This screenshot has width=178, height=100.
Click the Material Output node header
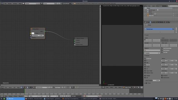coord(81,38)
